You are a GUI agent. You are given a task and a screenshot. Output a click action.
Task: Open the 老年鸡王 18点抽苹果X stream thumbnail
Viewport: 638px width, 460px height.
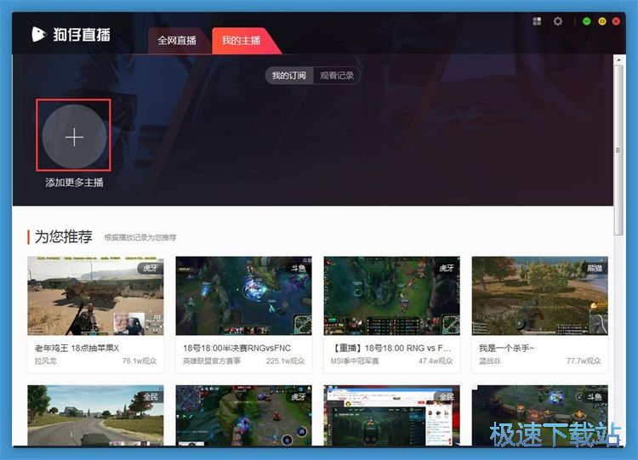coord(95,296)
